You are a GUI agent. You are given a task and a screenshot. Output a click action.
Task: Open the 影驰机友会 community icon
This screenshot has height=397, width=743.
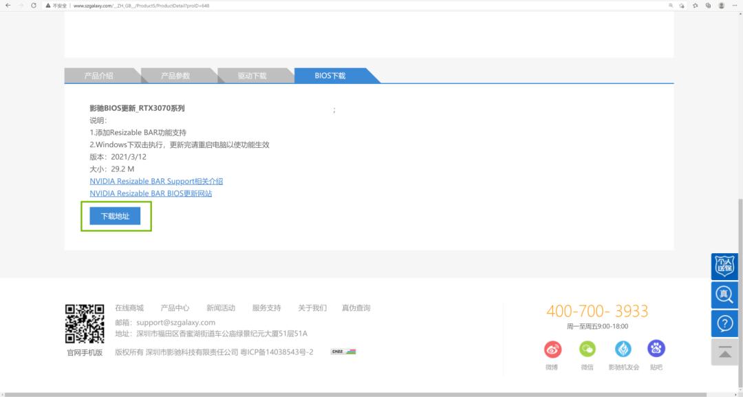click(x=623, y=349)
